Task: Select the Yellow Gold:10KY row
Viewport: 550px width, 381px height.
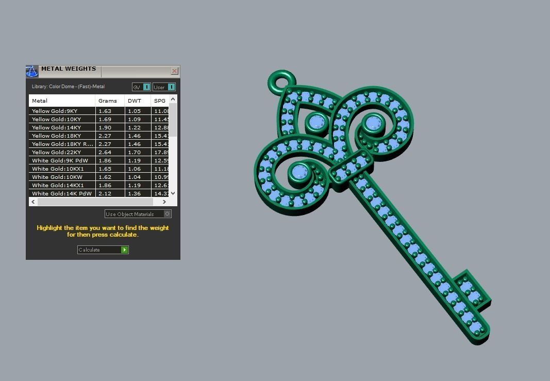Action: tap(98, 119)
